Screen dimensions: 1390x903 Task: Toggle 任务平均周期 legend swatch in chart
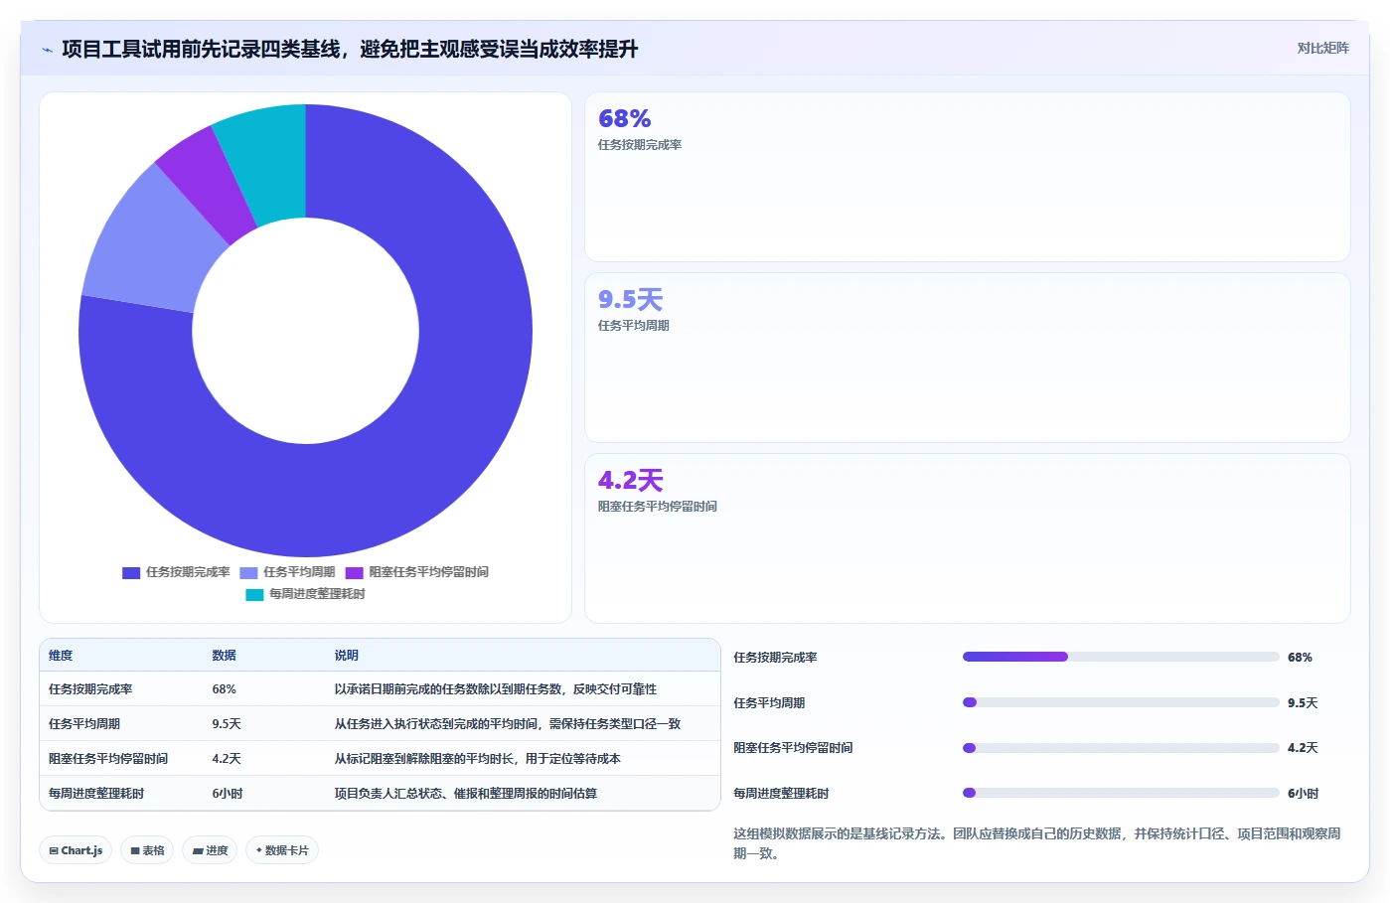248,572
